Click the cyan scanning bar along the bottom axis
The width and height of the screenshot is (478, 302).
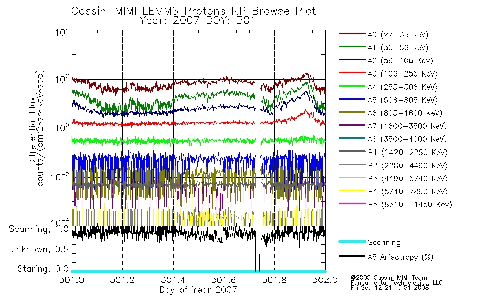tap(198, 271)
